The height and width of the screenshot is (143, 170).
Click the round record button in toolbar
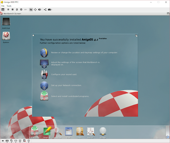tap(21, 10)
